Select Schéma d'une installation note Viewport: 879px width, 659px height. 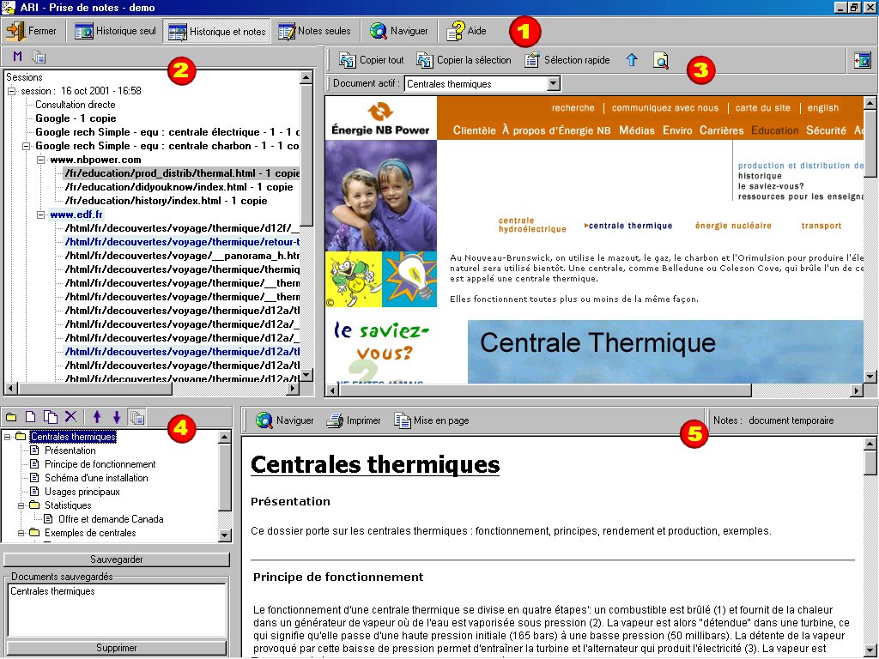[96, 478]
